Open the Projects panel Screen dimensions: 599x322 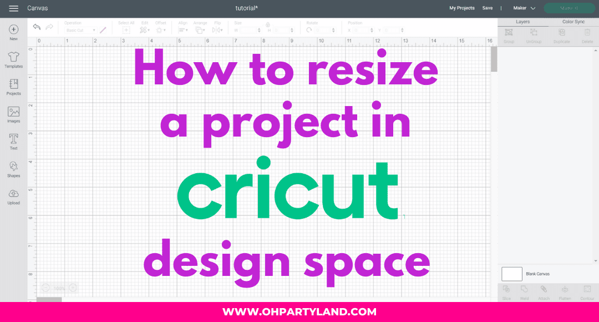pyautogui.click(x=13, y=87)
